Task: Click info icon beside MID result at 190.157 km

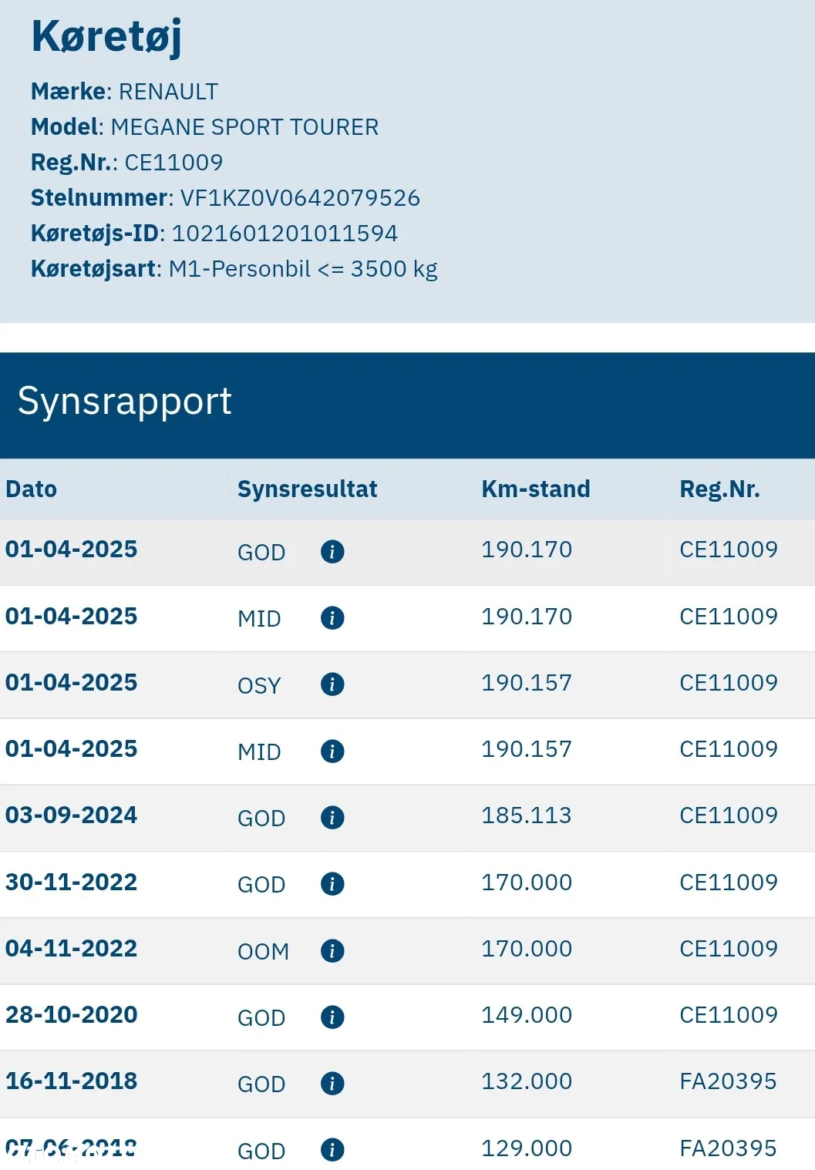Action: (332, 751)
